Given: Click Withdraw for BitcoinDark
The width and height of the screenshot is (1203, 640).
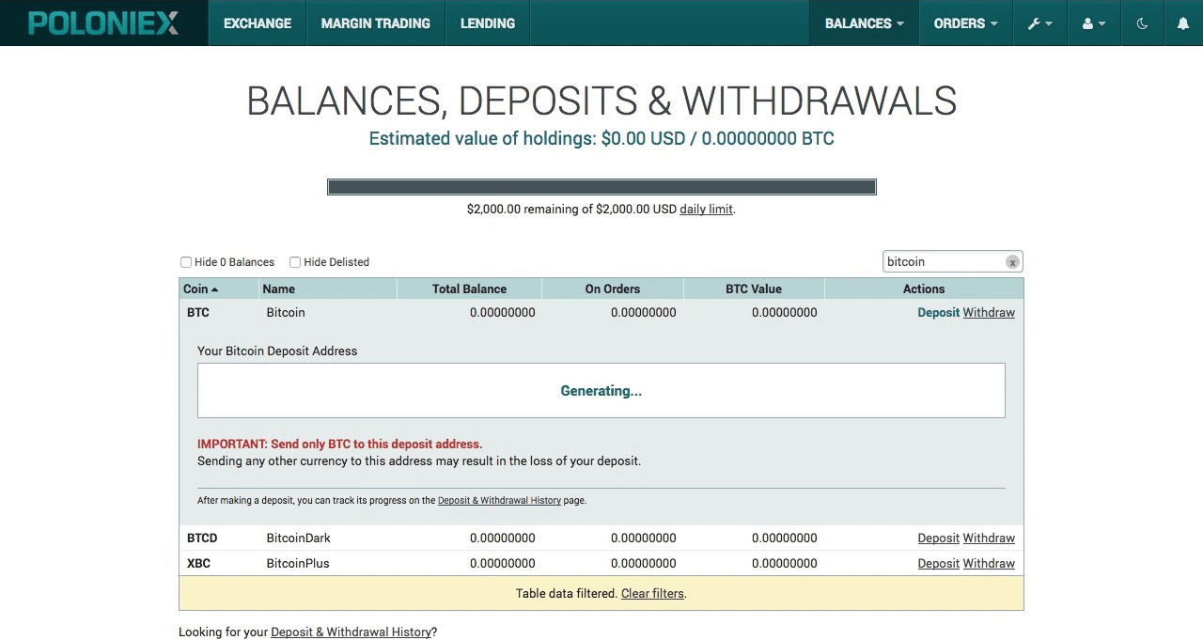Looking at the screenshot, I should 989,538.
